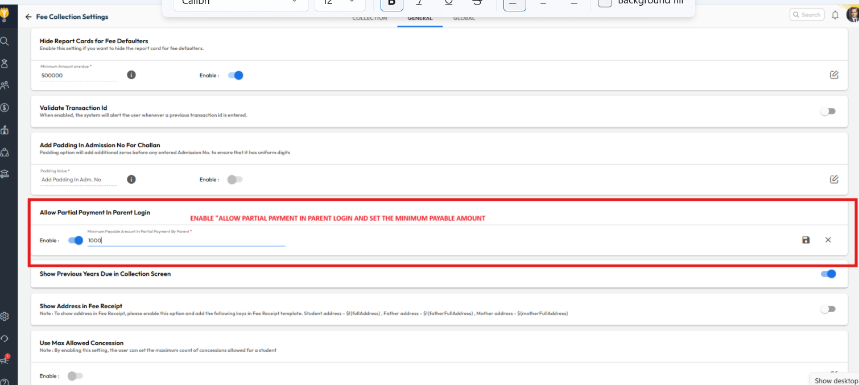Show info for Minimum Amount overdue
Viewport: 859px width, 385px height.
(131, 75)
